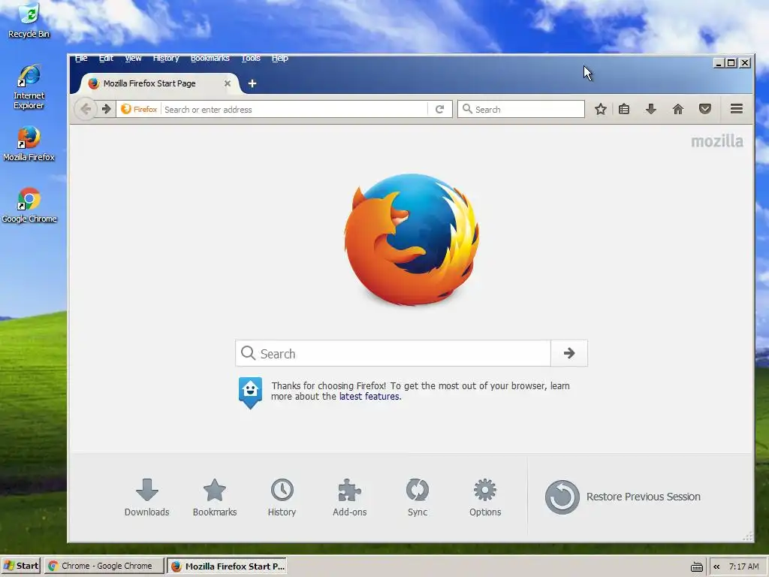
Task: Select the Recycle Bin desktop icon
Action: tap(29, 20)
